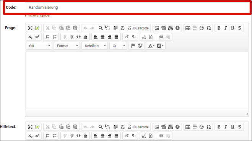Maximize the Hilfetext editor
252x141 pixels.
(x=30, y=127)
